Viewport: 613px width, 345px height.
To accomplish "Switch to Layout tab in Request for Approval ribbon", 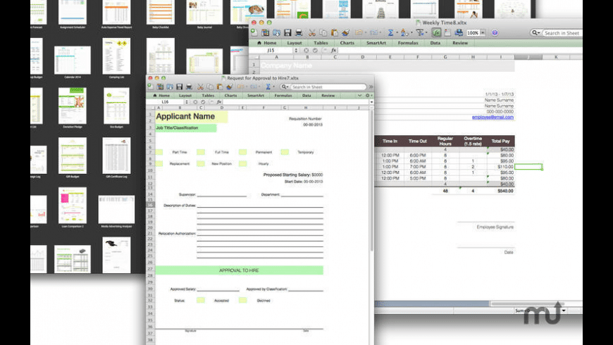I will [185, 95].
